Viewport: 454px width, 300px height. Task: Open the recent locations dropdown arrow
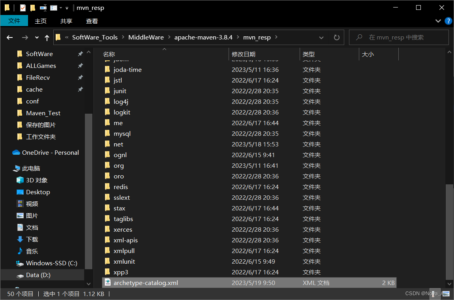click(x=37, y=37)
